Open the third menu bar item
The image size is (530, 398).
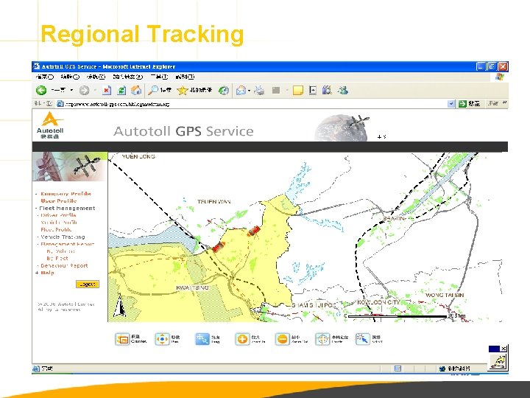[x=96, y=77]
